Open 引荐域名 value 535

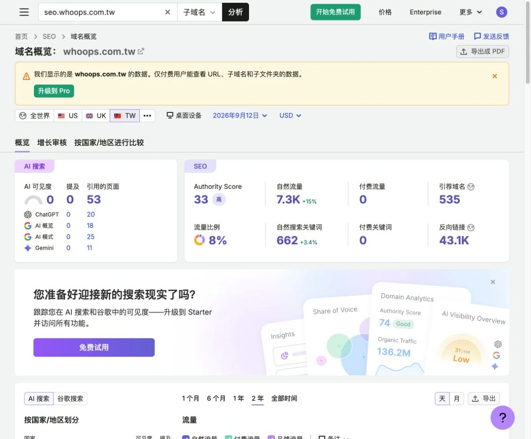click(x=450, y=200)
